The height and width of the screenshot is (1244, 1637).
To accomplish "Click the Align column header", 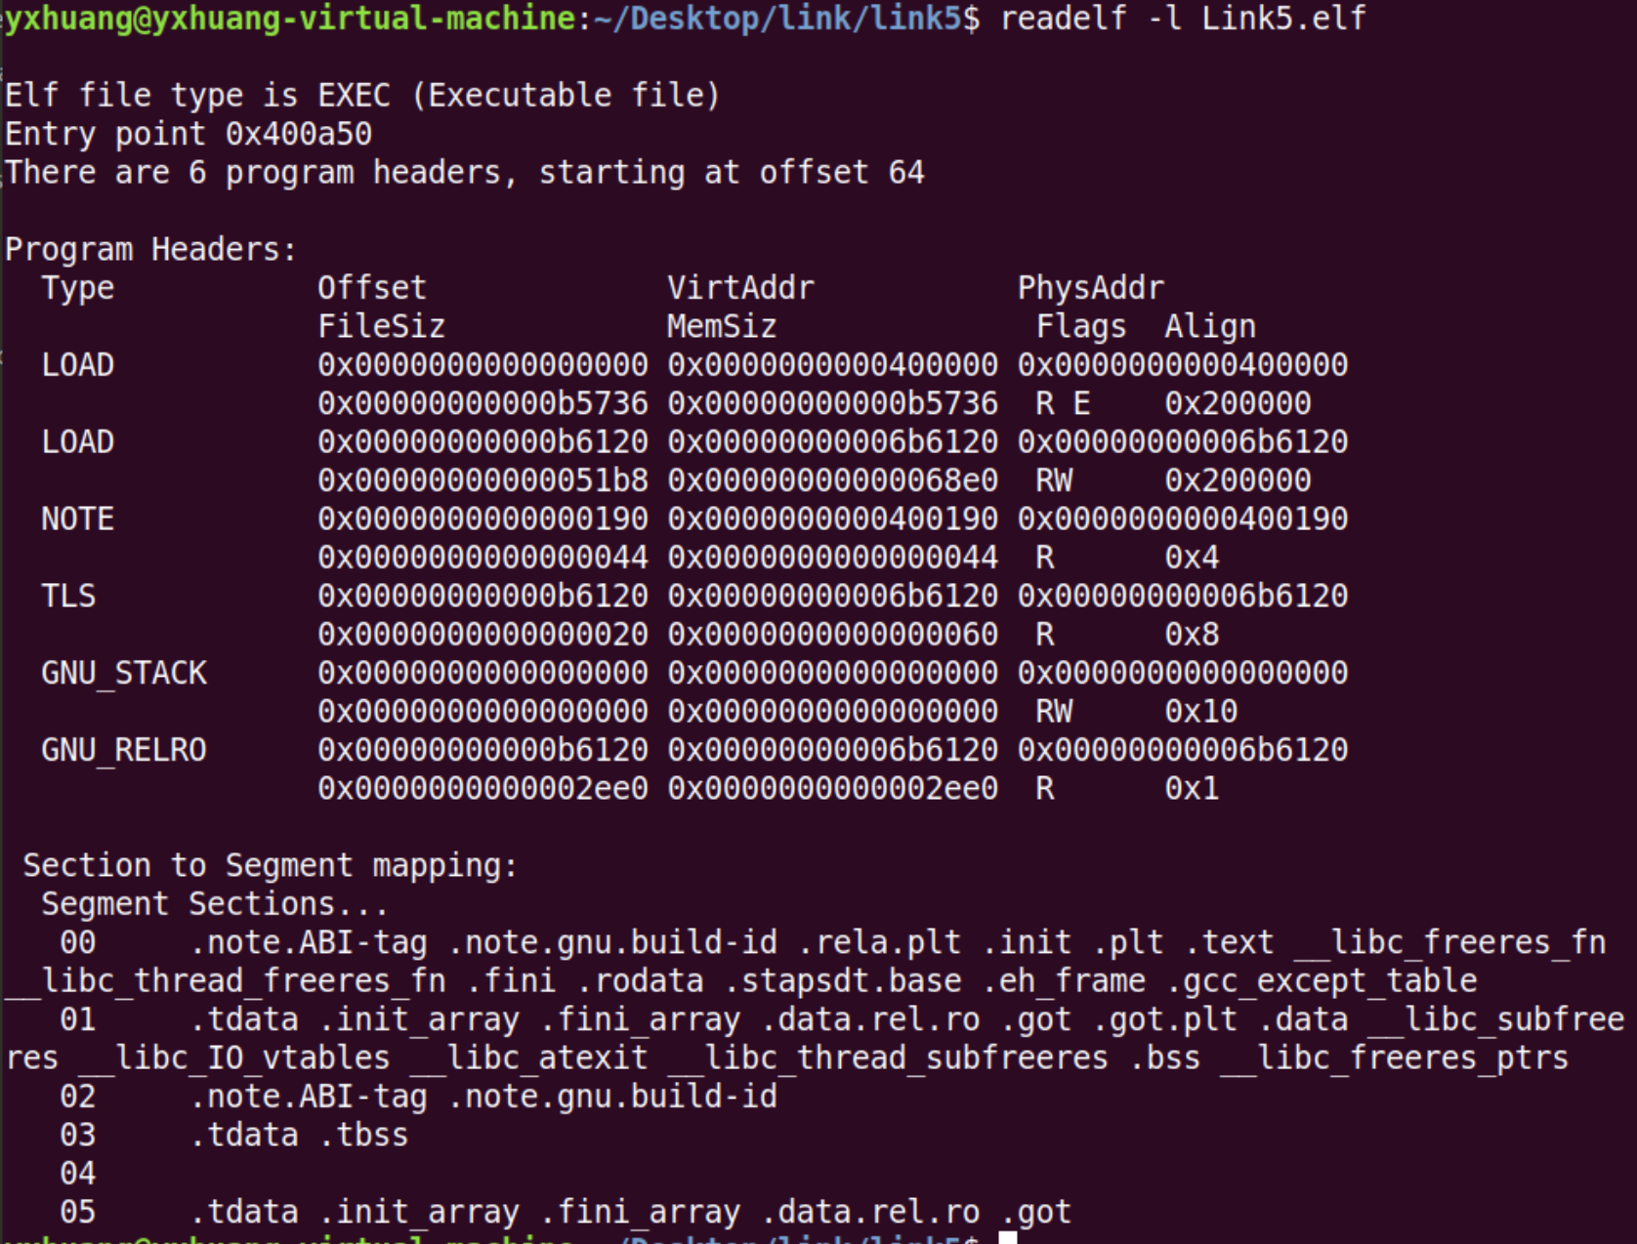I will (1209, 326).
